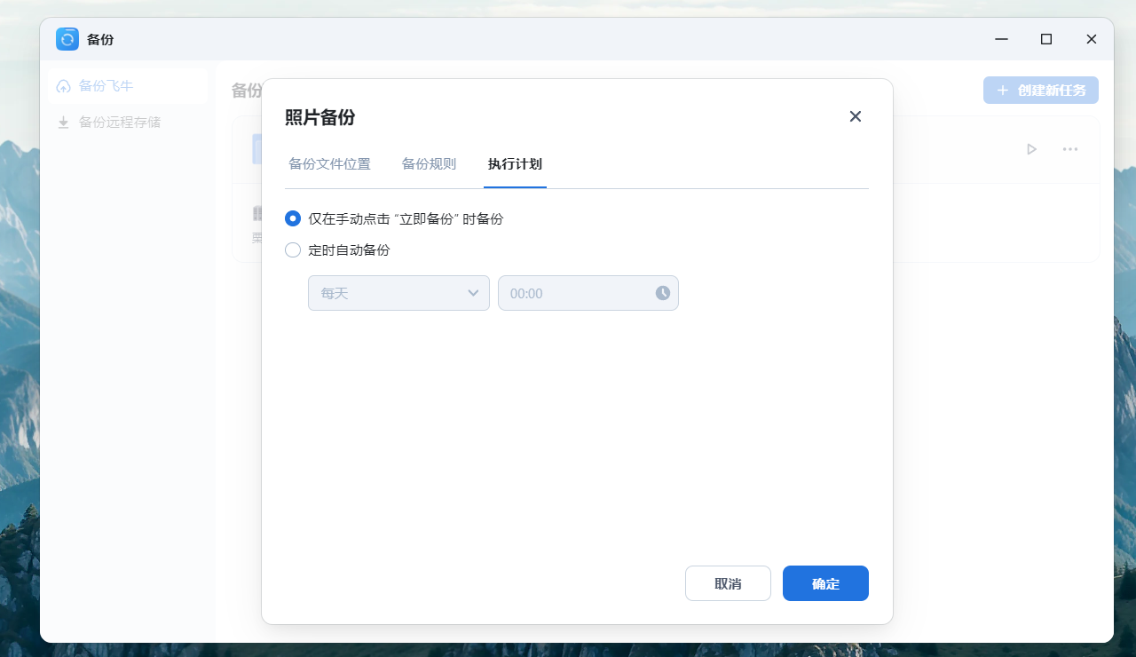Click the 取消 button
Image resolution: width=1136 pixels, height=657 pixels.
pos(728,583)
